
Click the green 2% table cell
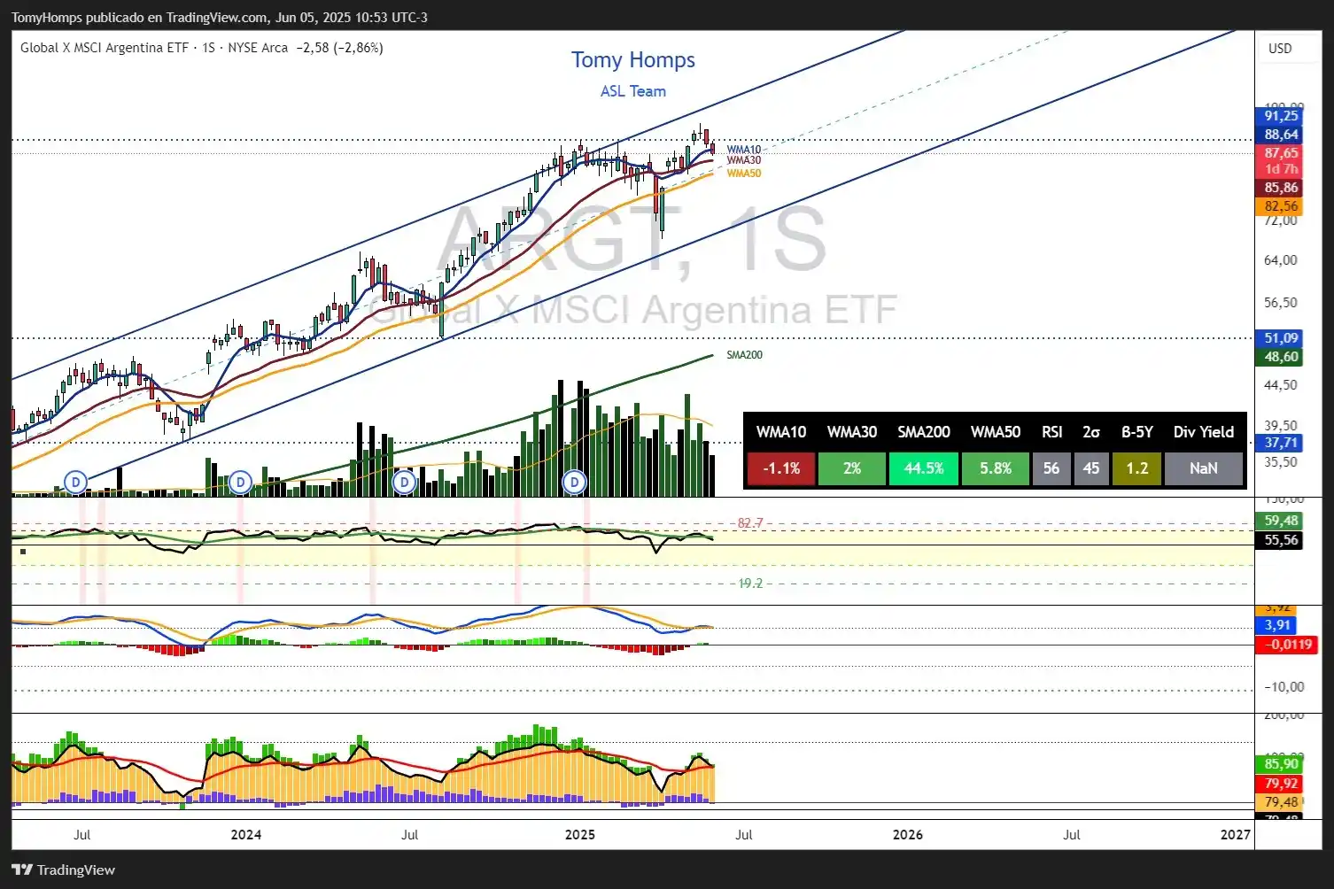pyautogui.click(x=852, y=468)
